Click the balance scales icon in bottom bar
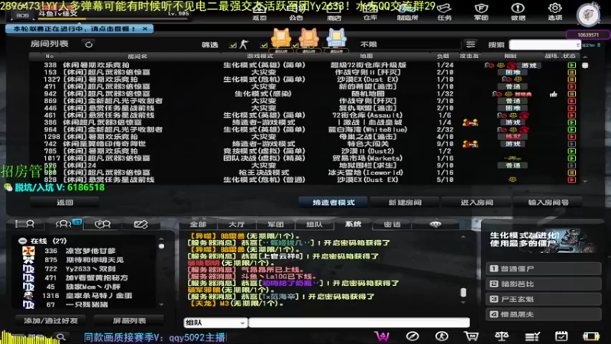 pyautogui.click(x=502, y=336)
